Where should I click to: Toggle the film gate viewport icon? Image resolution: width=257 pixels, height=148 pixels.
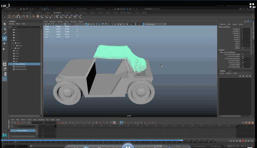click(x=67, y=24)
